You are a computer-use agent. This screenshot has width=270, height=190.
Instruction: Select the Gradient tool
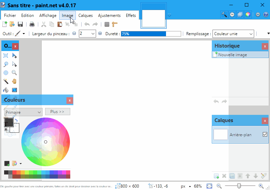[14, 90]
